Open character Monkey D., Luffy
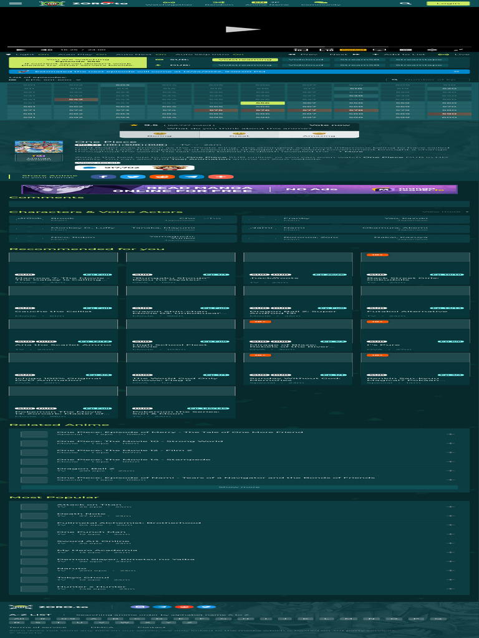The height and width of the screenshot is (638, 479). point(83,228)
